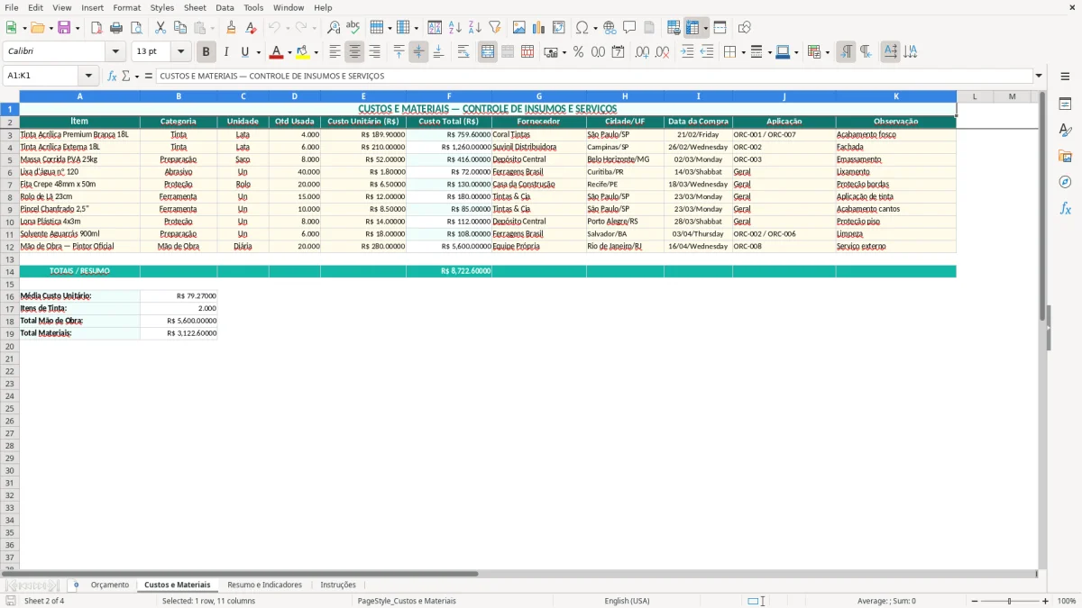Image resolution: width=1082 pixels, height=608 pixels.
Task: Clear direct formatting from the selection
Action: coord(252,28)
